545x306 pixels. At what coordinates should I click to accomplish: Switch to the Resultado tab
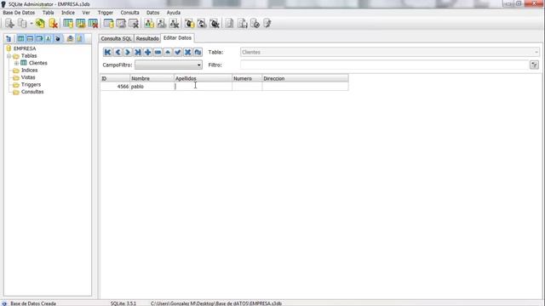pos(147,38)
